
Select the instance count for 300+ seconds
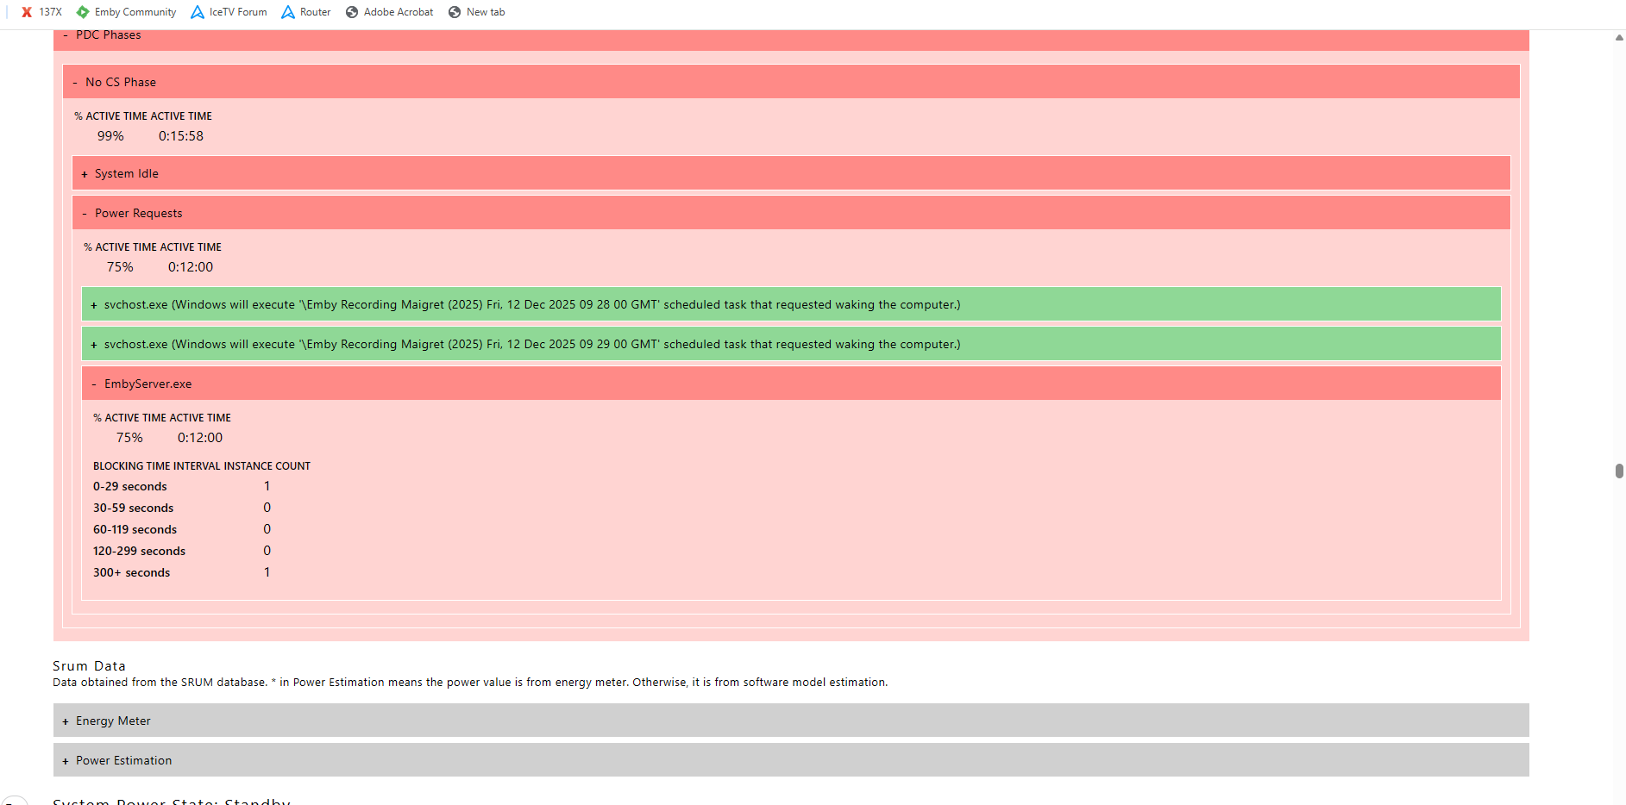(x=267, y=572)
